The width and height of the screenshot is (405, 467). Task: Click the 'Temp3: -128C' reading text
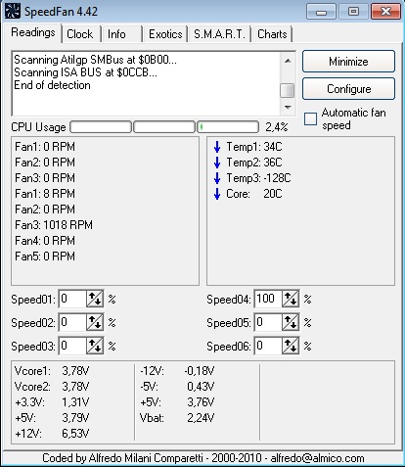coord(258,178)
